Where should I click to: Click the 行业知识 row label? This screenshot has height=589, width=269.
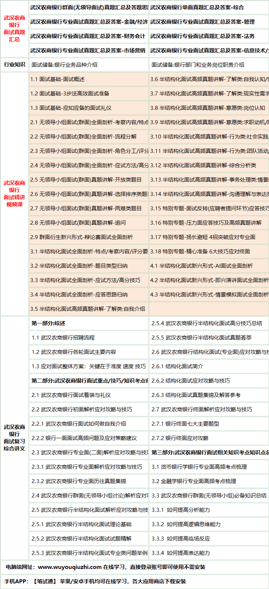14,65
